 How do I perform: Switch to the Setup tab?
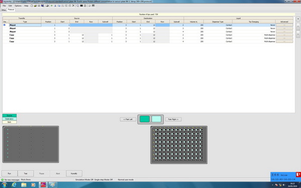(4, 10)
